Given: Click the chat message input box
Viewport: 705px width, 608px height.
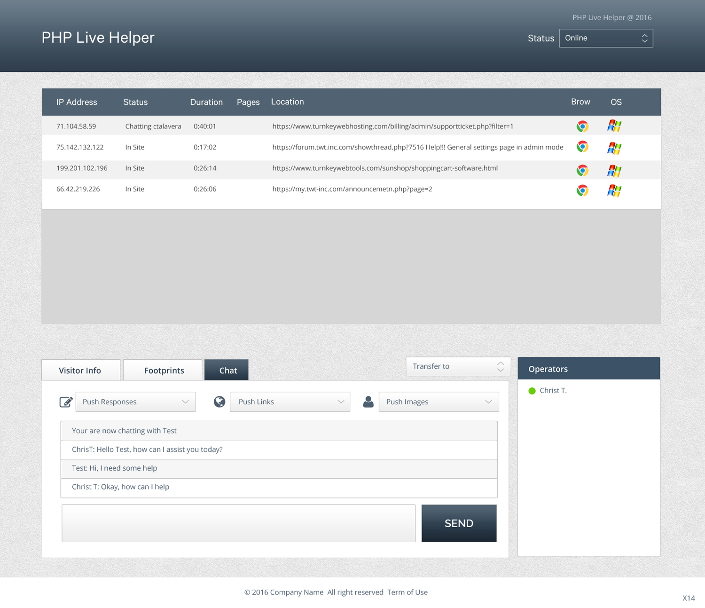Looking at the screenshot, I should coord(239,523).
